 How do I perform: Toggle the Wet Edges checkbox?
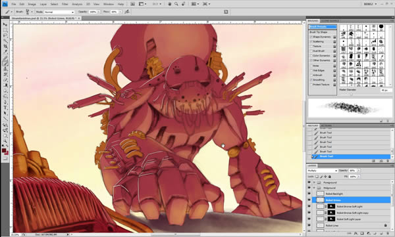(311, 71)
